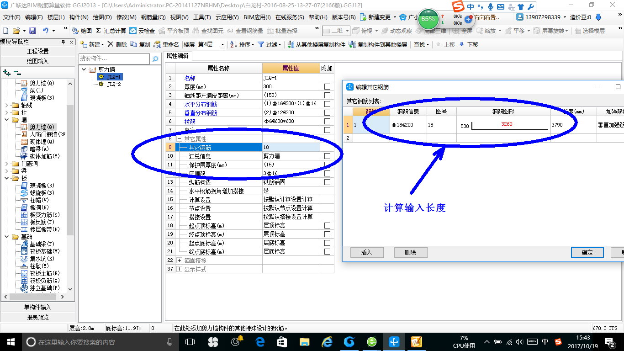Click the 搜索构件 search field

114,58
